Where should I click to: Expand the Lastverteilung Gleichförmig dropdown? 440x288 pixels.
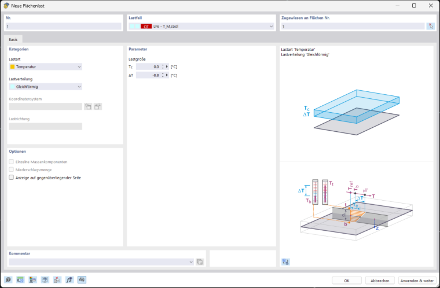46,87
